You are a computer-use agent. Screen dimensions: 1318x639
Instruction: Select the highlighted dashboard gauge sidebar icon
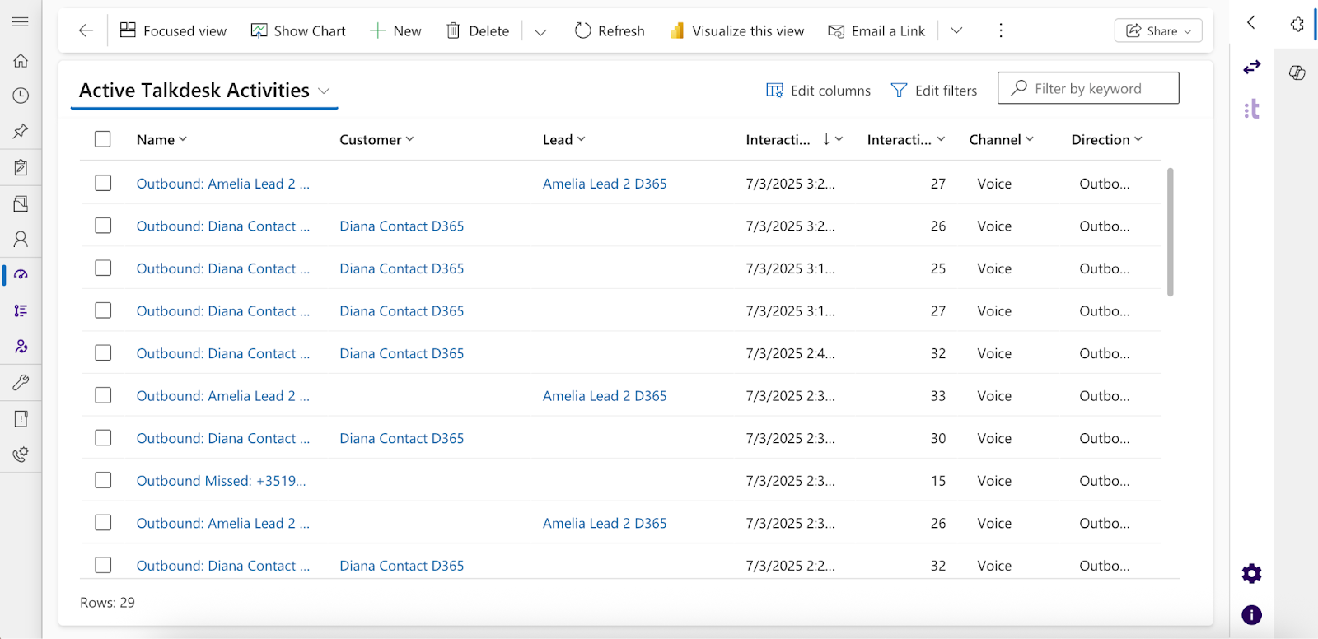21,274
